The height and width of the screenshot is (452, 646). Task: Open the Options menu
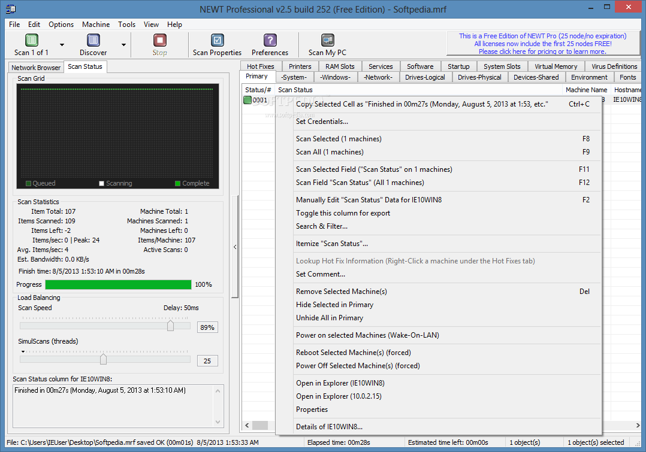61,25
